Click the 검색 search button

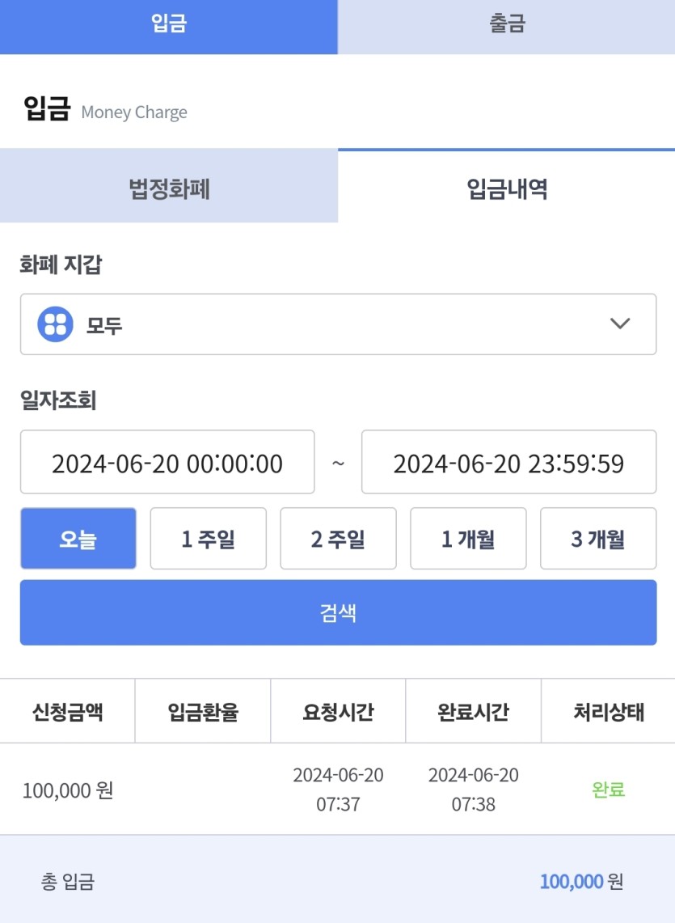coord(339,613)
